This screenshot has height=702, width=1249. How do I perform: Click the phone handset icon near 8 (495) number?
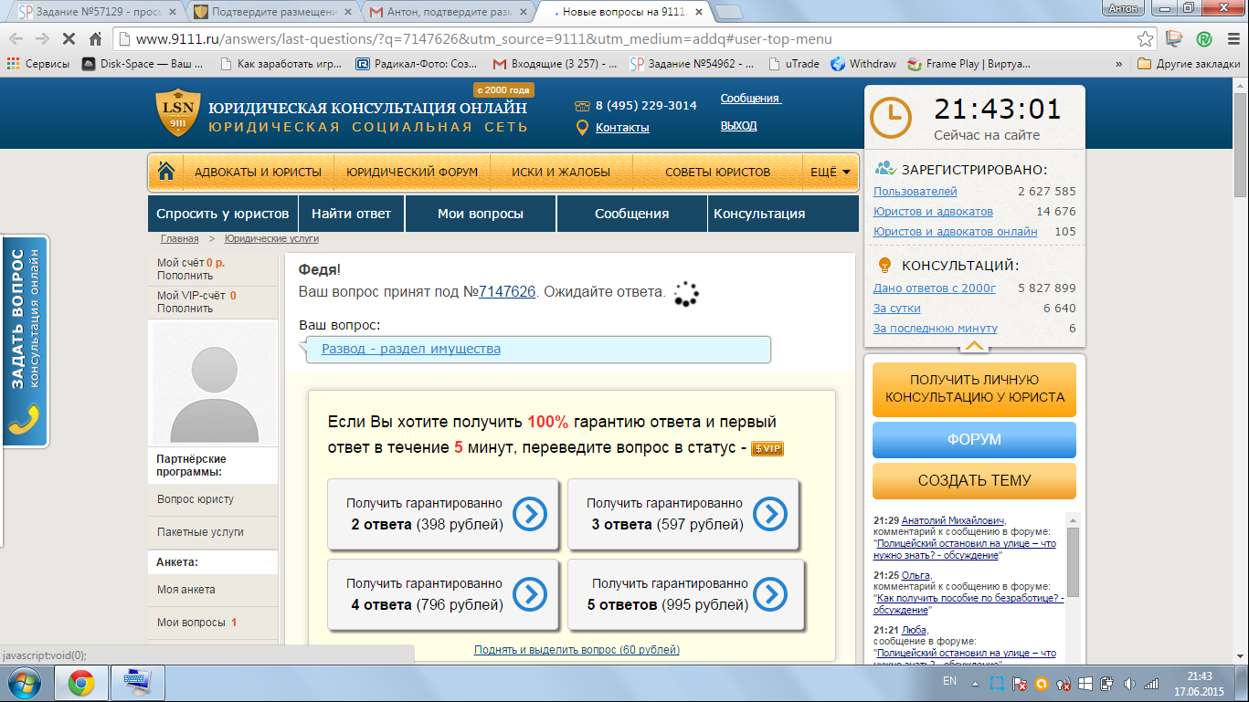click(582, 106)
